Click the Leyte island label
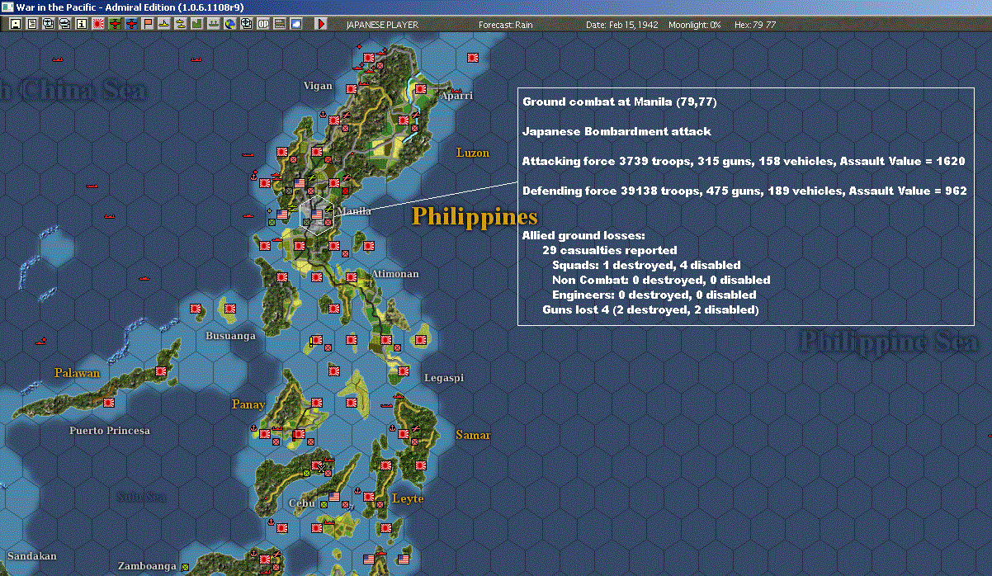 [408, 498]
